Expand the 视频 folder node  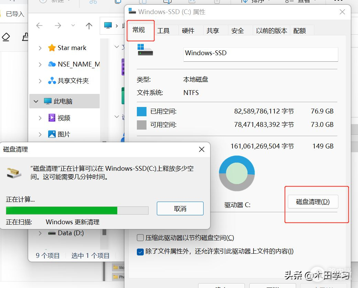[40, 118]
